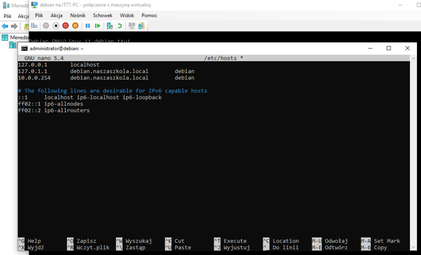Maximize the administrator@debian terminal window

389,48
